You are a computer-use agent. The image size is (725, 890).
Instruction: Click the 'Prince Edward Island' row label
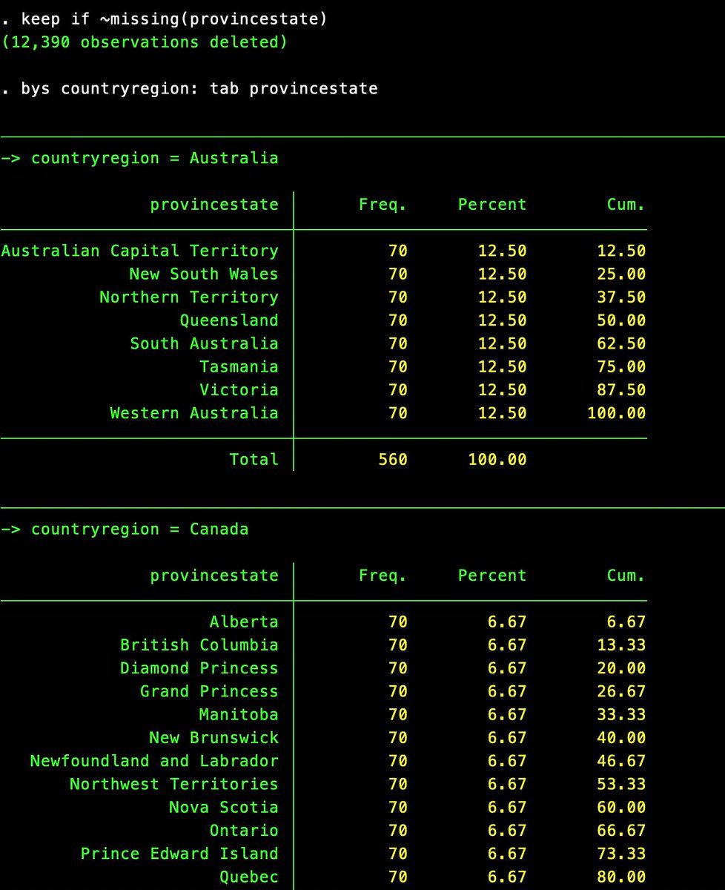[179, 854]
